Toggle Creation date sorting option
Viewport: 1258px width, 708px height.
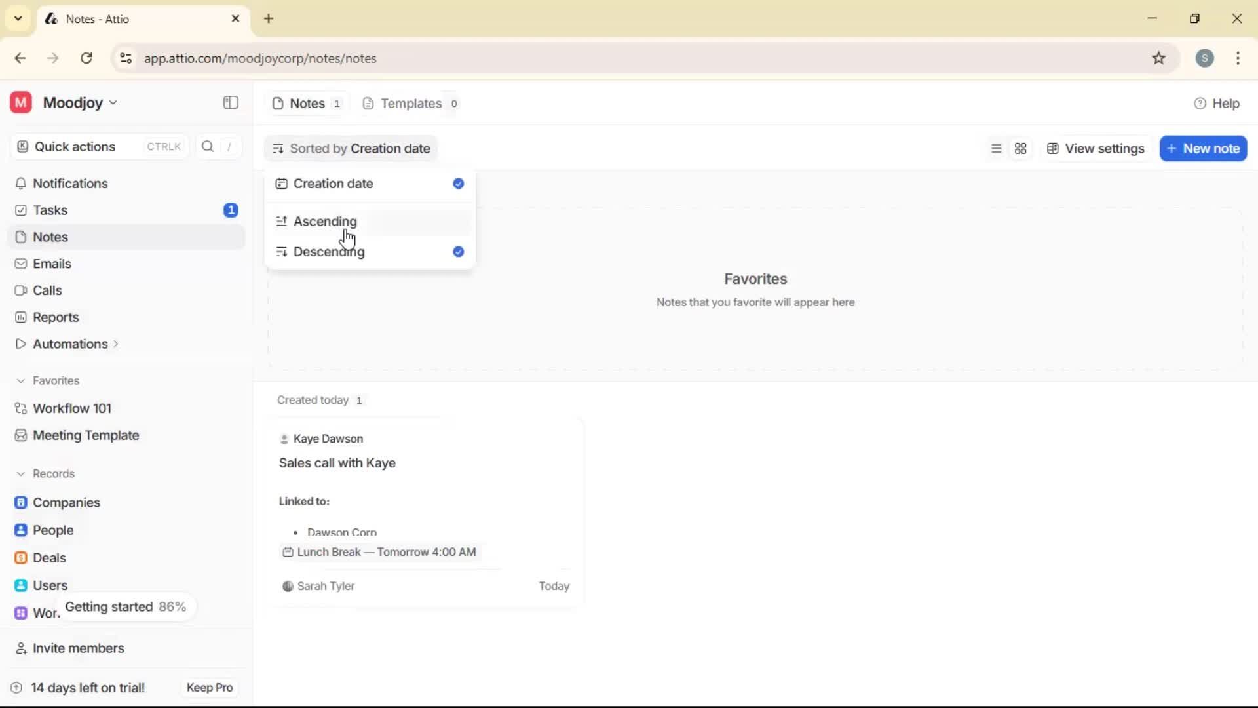tap(333, 184)
